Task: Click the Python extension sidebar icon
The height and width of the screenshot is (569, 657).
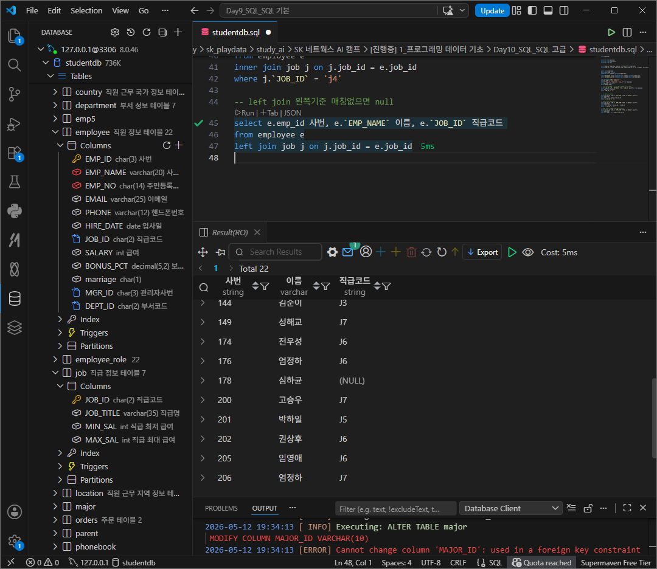Action: click(15, 211)
